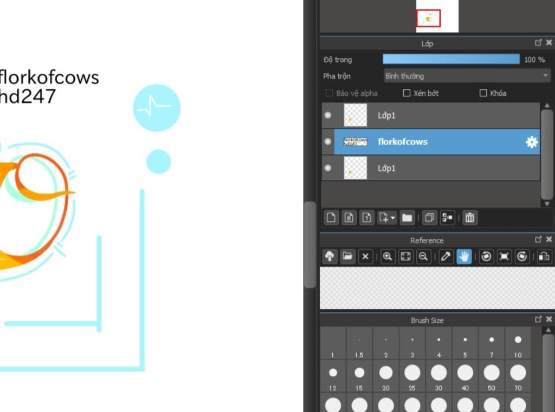Add a new color layer
Image resolution: width=555 pixels, height=412 pixels.
tap(331, 218)
